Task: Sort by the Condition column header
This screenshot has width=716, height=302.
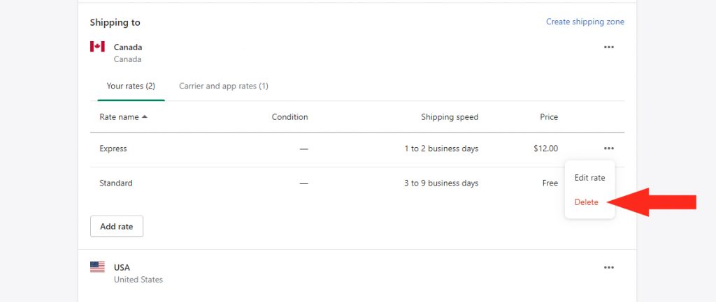Action: [289, 117]
